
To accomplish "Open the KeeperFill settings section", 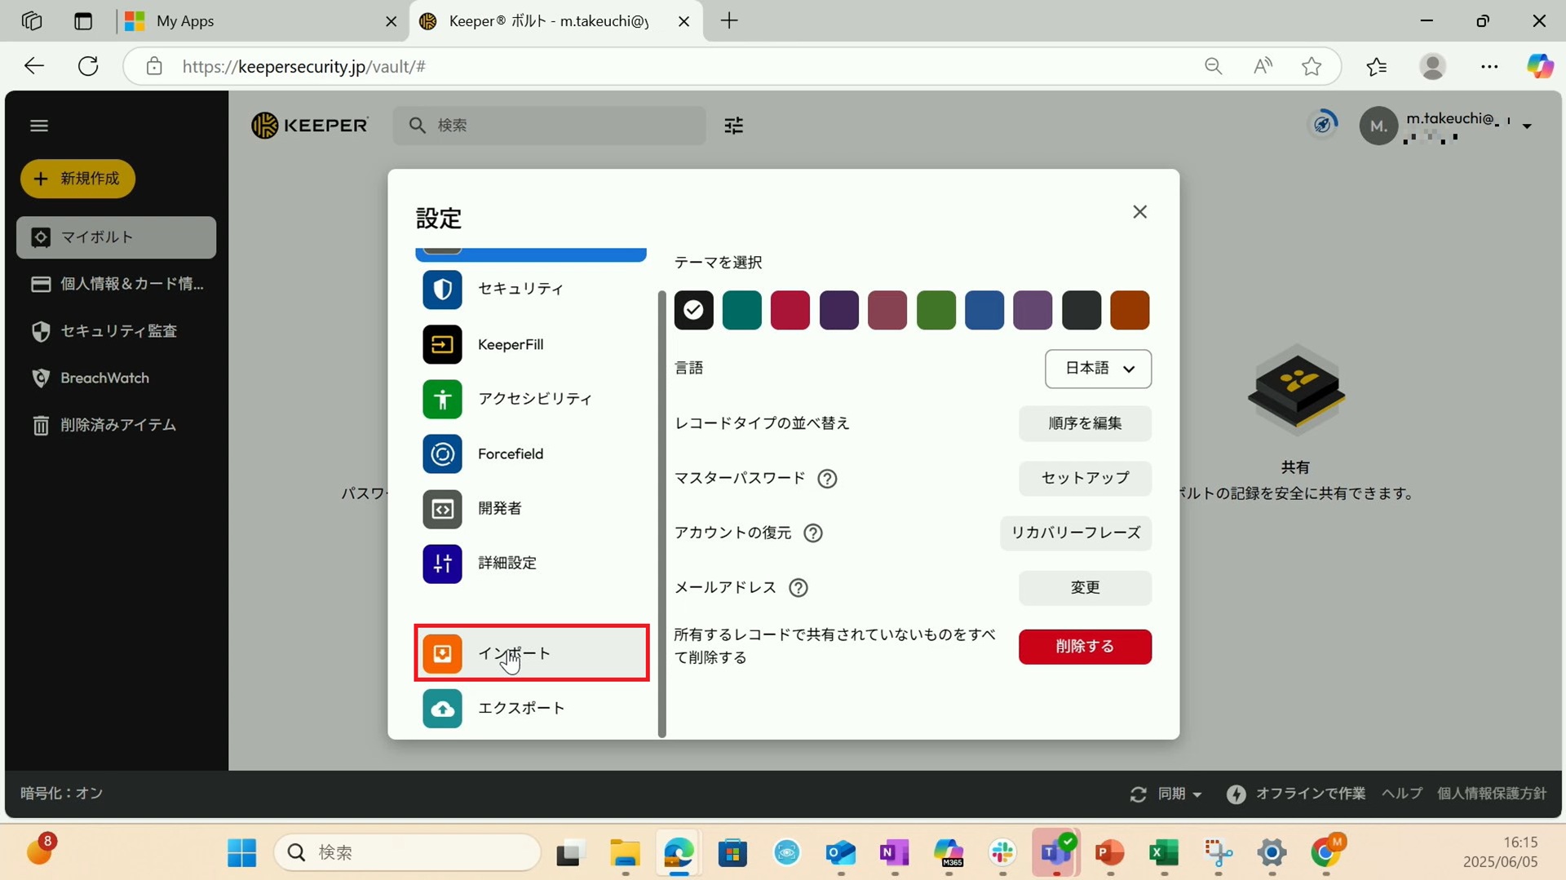I will (511, 345).
